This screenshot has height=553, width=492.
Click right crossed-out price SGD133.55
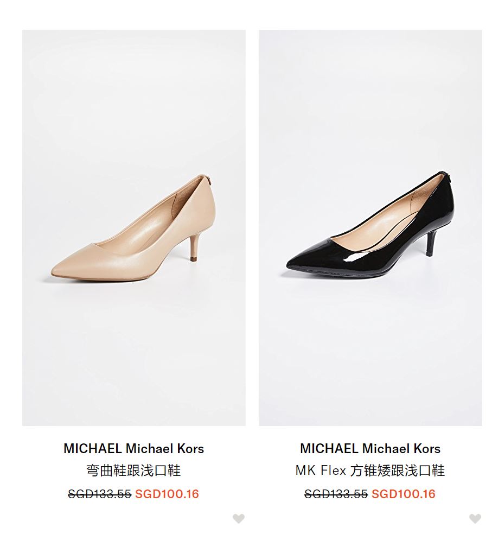click(x=336, y=494)
